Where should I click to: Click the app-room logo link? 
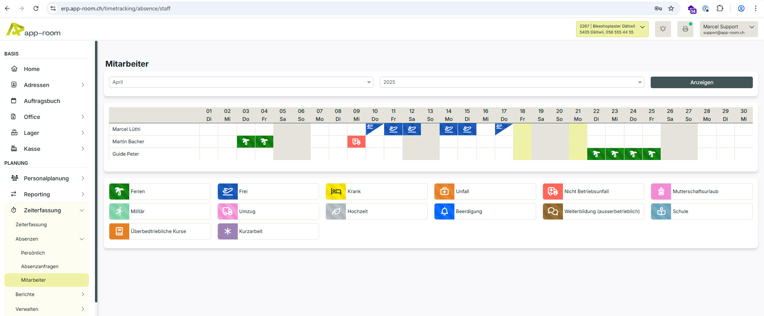click(x=34, y=30)
